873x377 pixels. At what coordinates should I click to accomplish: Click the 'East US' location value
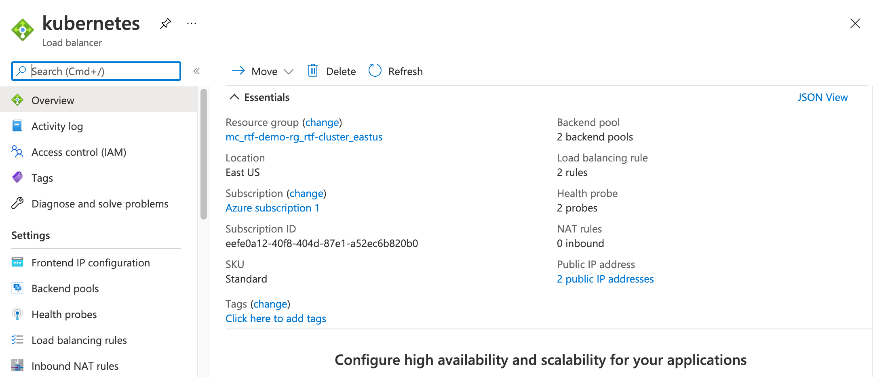[x=242, y=172]
